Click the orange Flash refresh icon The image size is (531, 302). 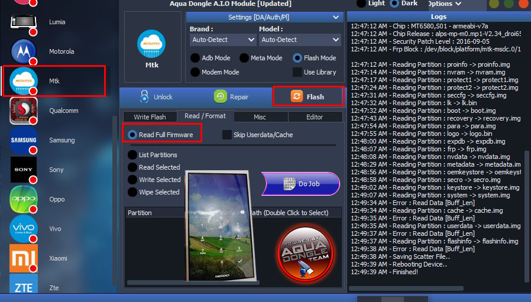pyautogui.click(x=297, y=96)
